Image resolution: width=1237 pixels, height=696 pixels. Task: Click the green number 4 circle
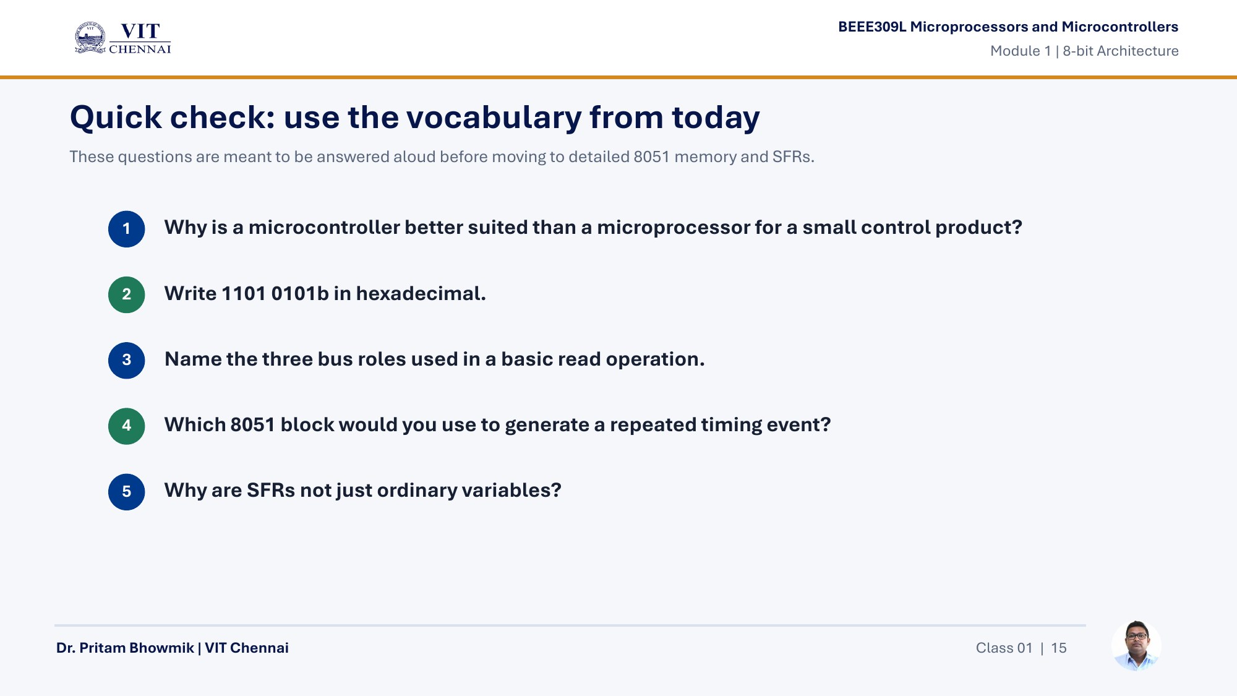127,426
